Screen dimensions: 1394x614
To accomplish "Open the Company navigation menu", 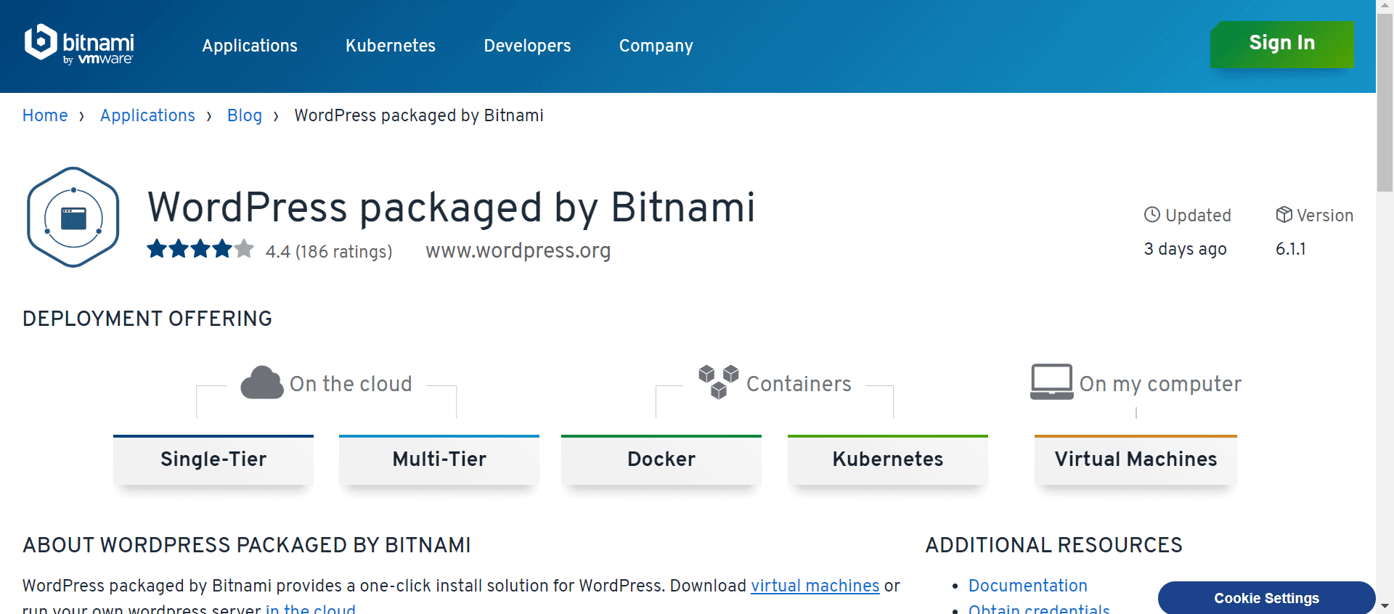I will tap(656, 46).
